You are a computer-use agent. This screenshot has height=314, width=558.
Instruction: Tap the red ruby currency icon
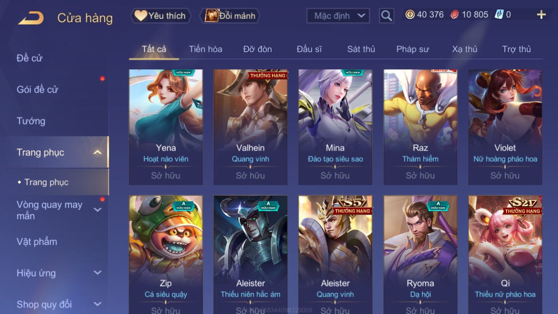coord(454,15)
